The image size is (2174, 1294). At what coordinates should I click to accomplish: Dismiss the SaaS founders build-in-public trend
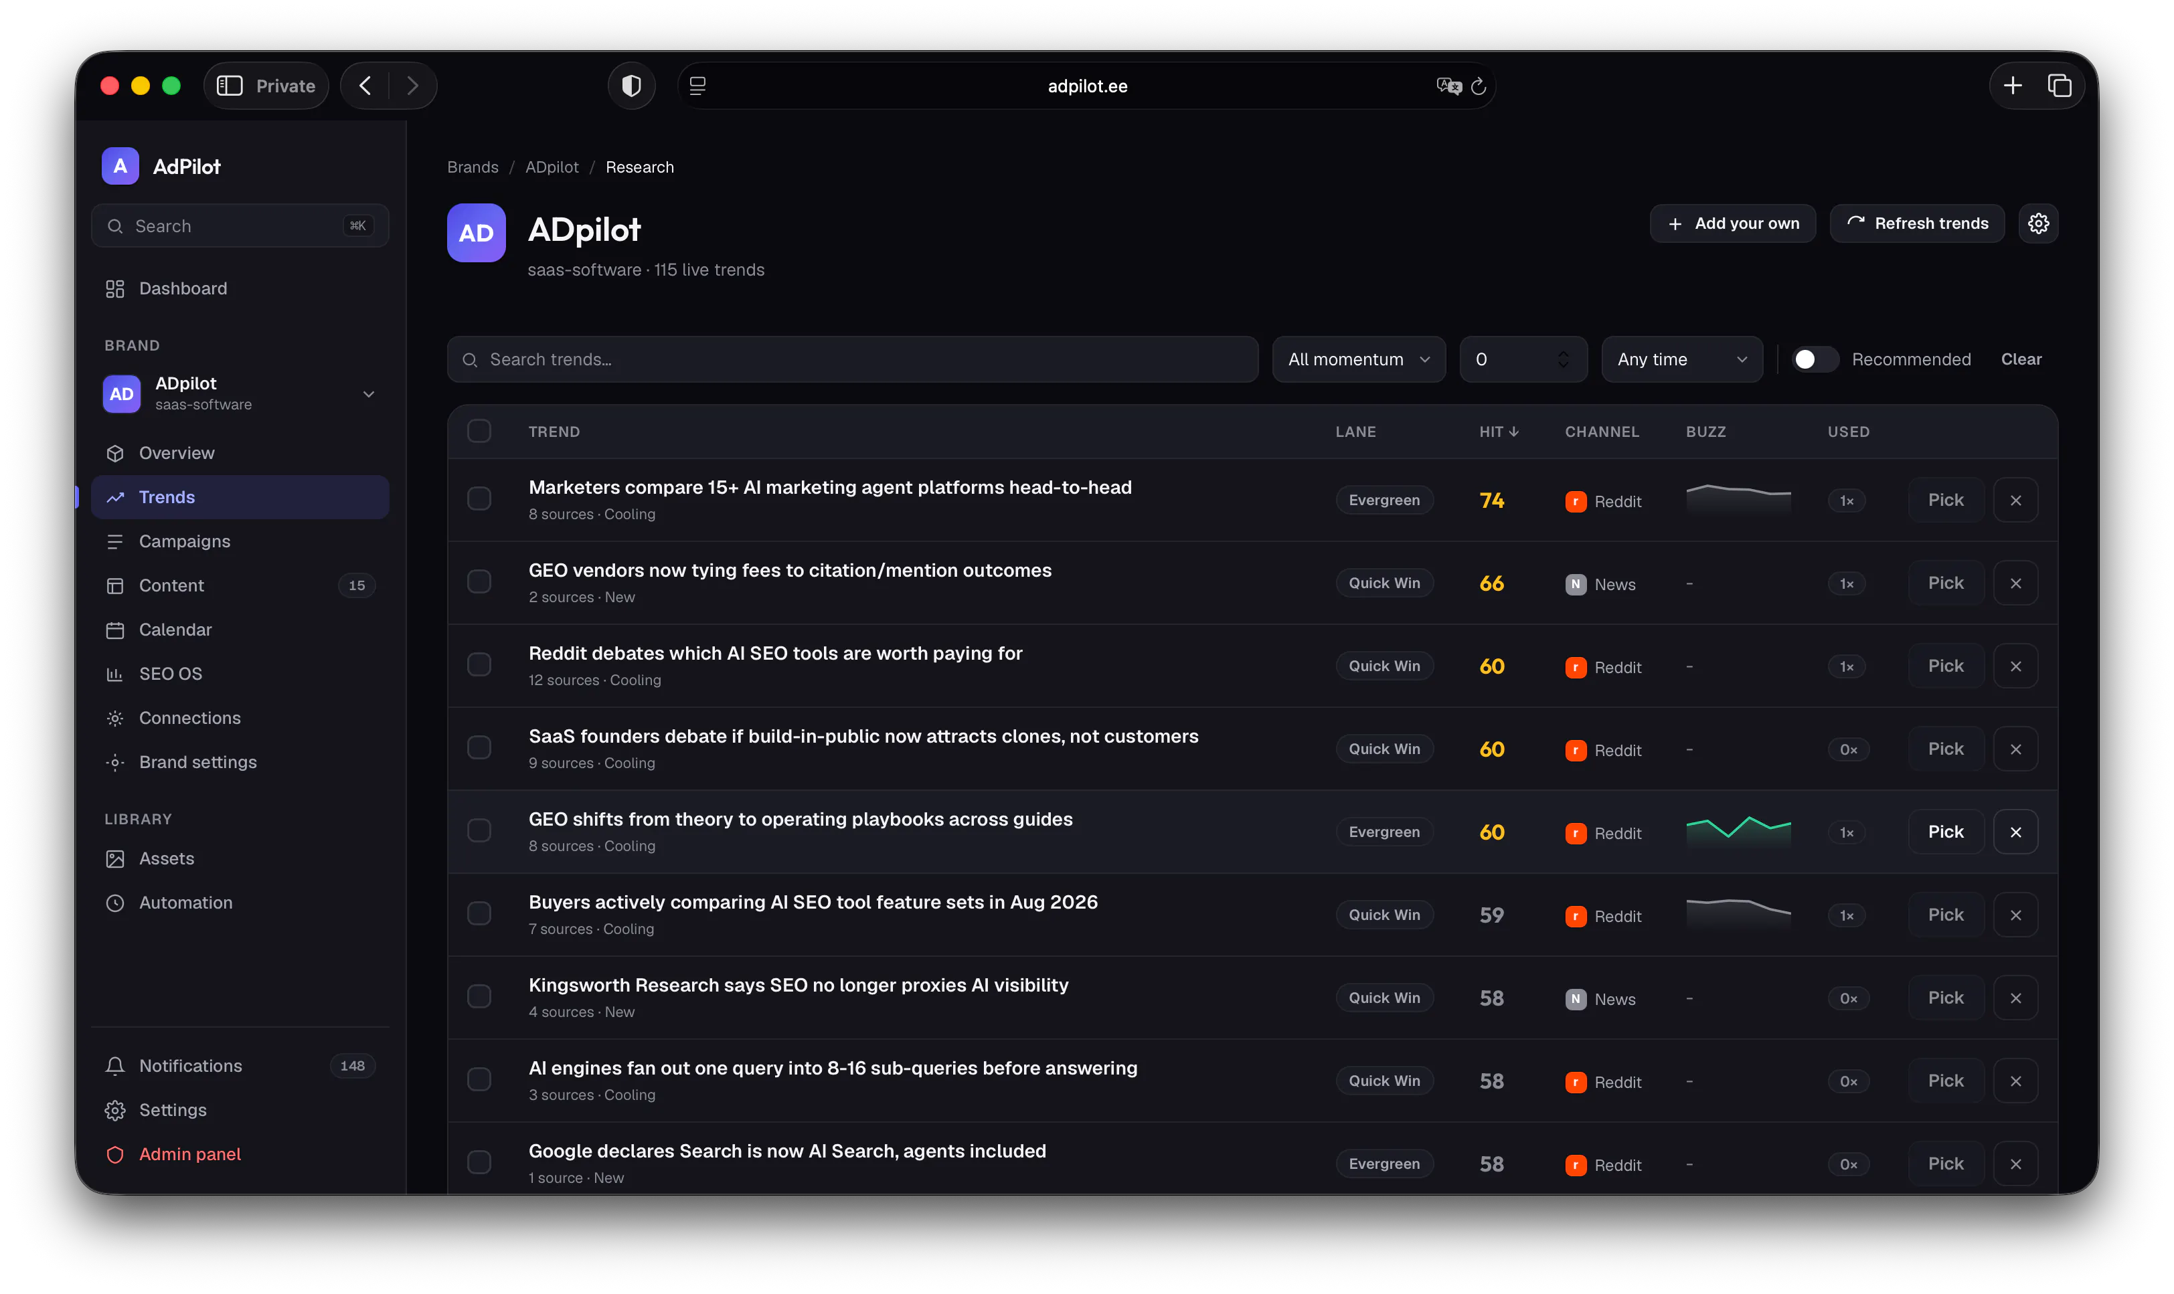tap(2015, 749)
